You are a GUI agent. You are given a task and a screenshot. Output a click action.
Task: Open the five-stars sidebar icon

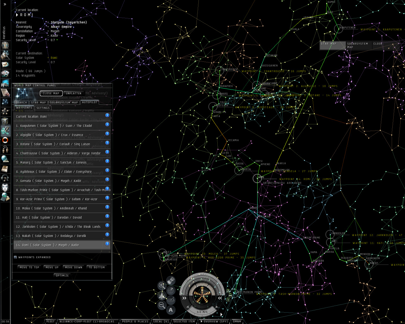pos(5,111)
